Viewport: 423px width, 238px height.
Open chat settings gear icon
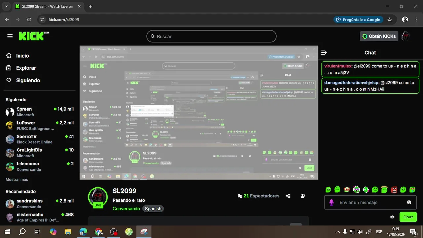pyautogui.click(x=392, y=217)
